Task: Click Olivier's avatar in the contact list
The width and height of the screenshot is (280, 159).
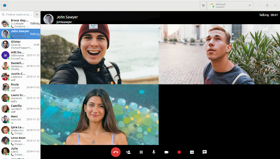Action: pyautogui.click(x=5, y=45)
